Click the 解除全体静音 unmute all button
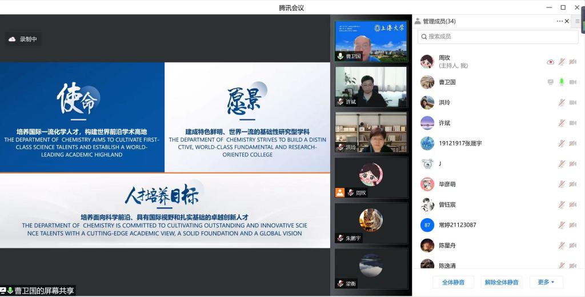Viewport: 585px width, 297px height. 501,282
